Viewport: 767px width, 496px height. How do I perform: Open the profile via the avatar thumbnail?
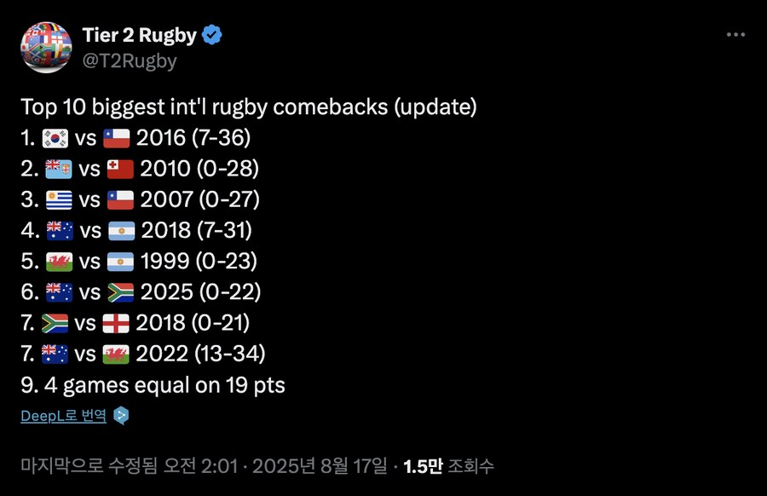coord(46,46)
